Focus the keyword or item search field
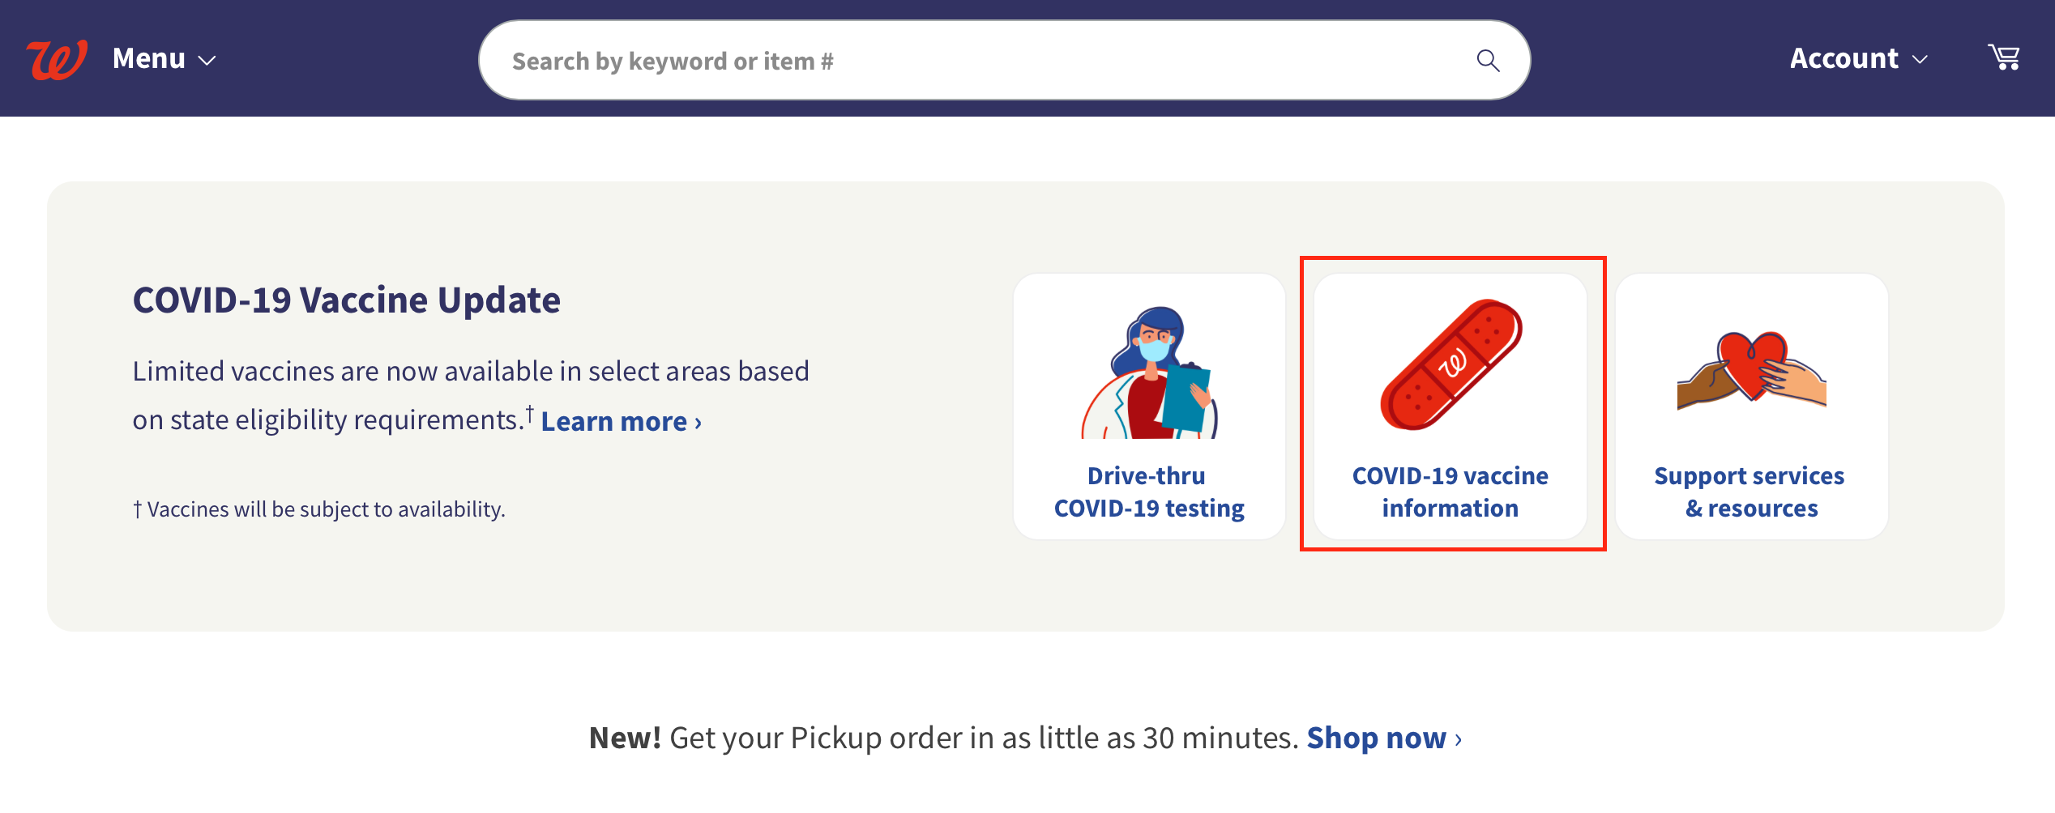Image resolution: width=2055 pixels, height=813 pixels. coord(1004,61)
